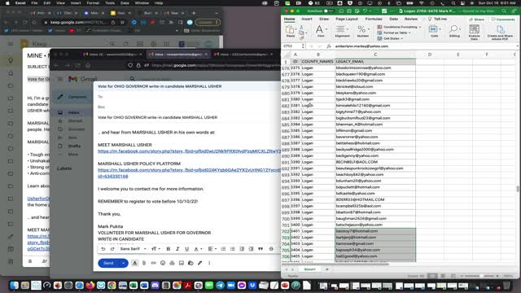521x293 pixels.
Task: Click the insert from Drive icon
Action: coord(172,263)
